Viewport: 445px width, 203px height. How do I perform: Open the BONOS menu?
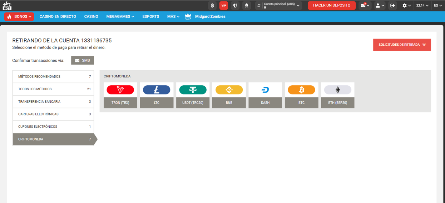(19, 16)
